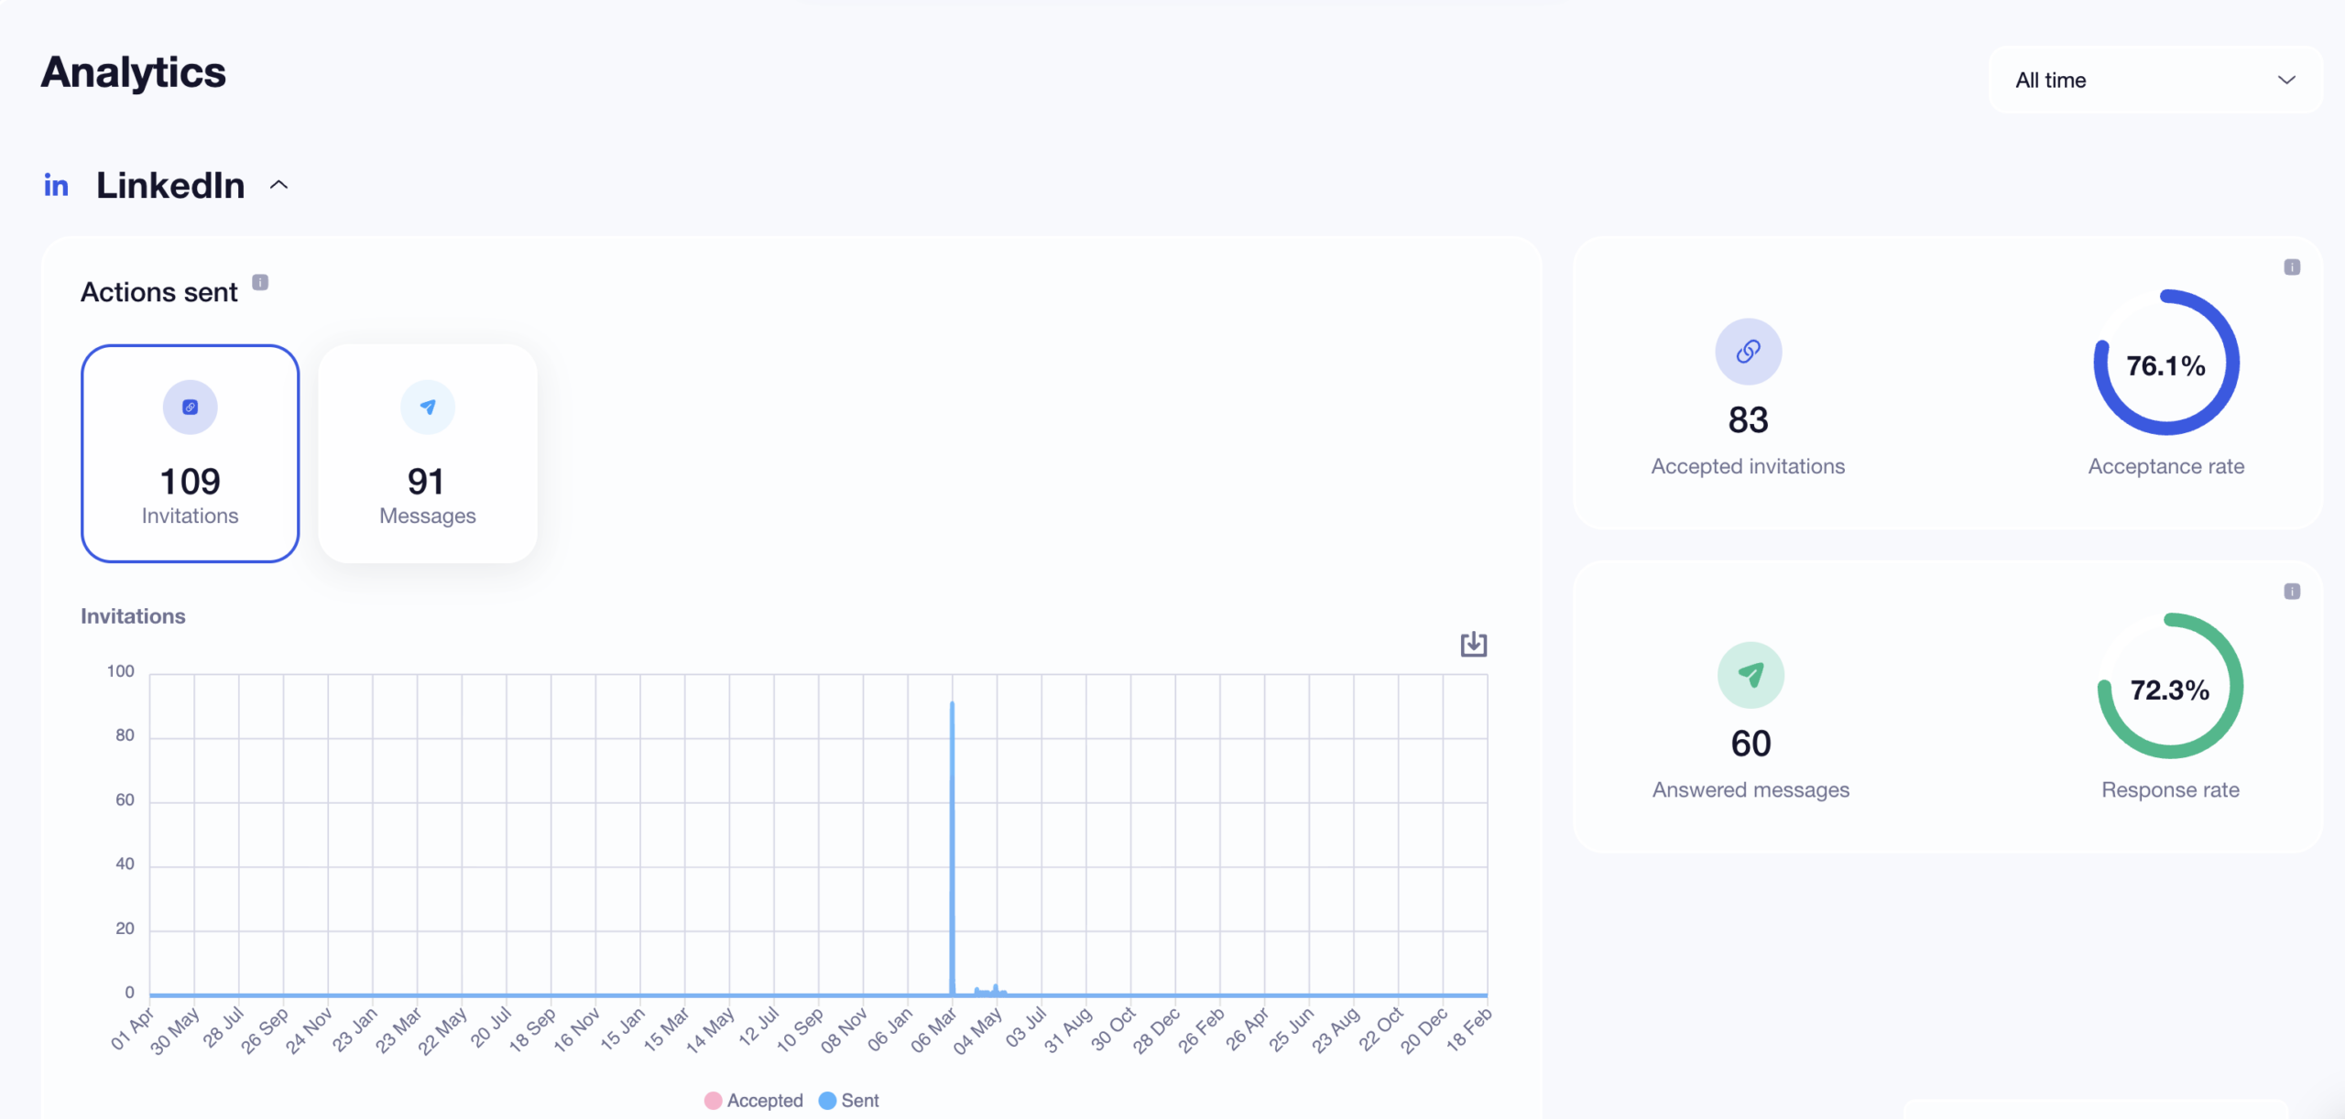2345x1119 pixels.
Task: Download the Invitations chart data
Action: (1473, 645)
